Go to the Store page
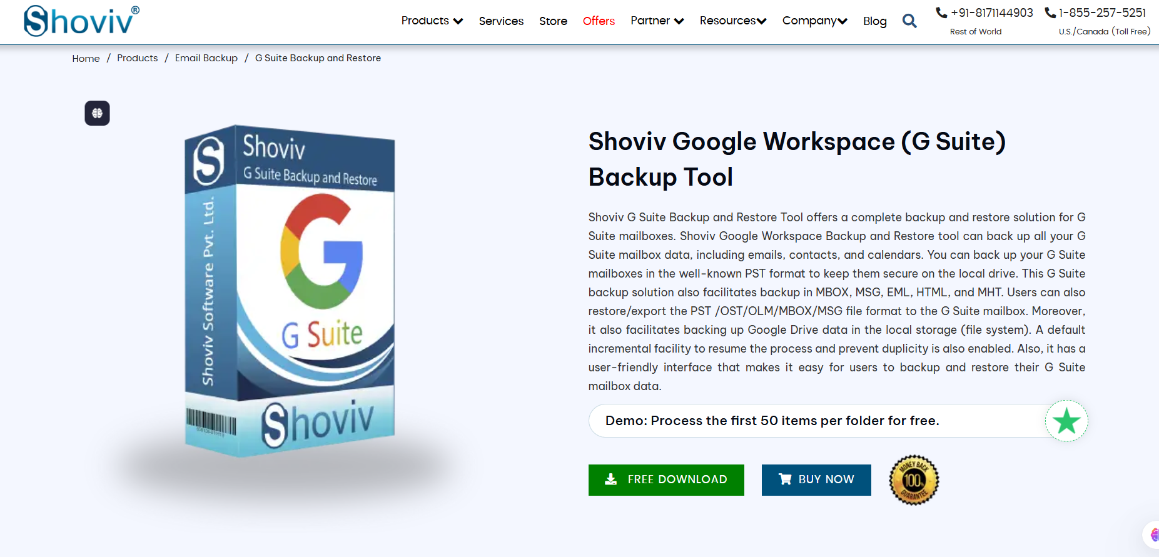Viewport: 1159px width, 557px height. 553,21
